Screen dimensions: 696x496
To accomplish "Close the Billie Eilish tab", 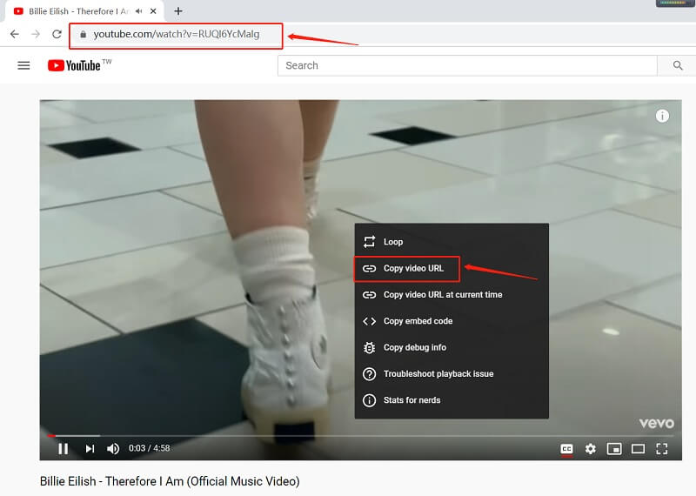I will (153, 11).
